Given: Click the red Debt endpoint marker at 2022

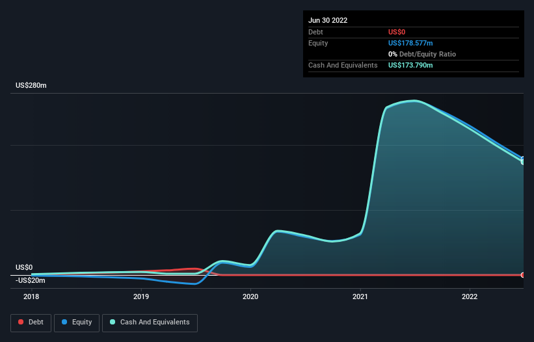Looking at the screenshot, I should [523, 275].
